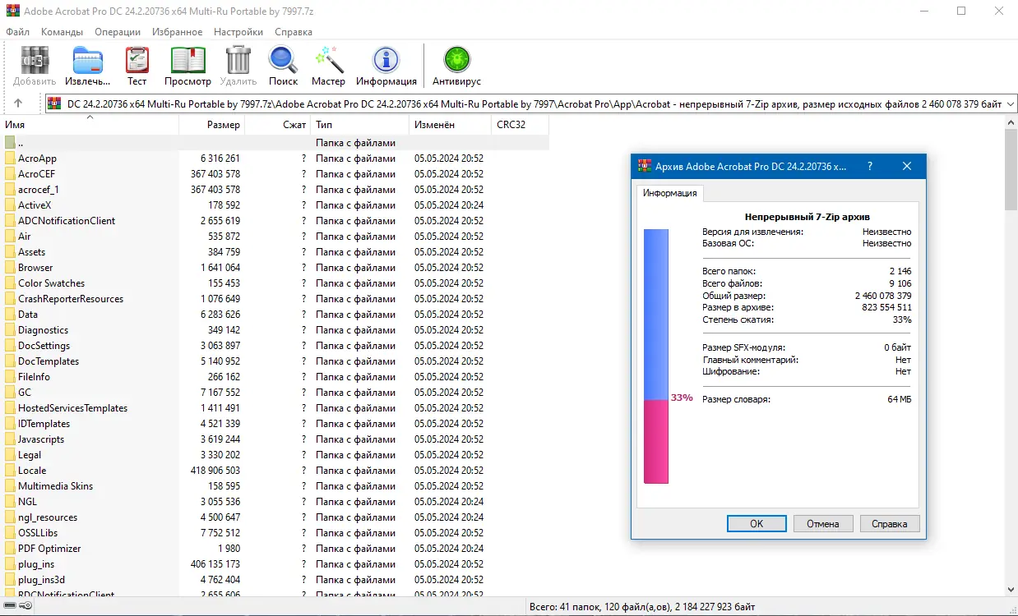Click the 33% compression ratio bar

point(656,356)
